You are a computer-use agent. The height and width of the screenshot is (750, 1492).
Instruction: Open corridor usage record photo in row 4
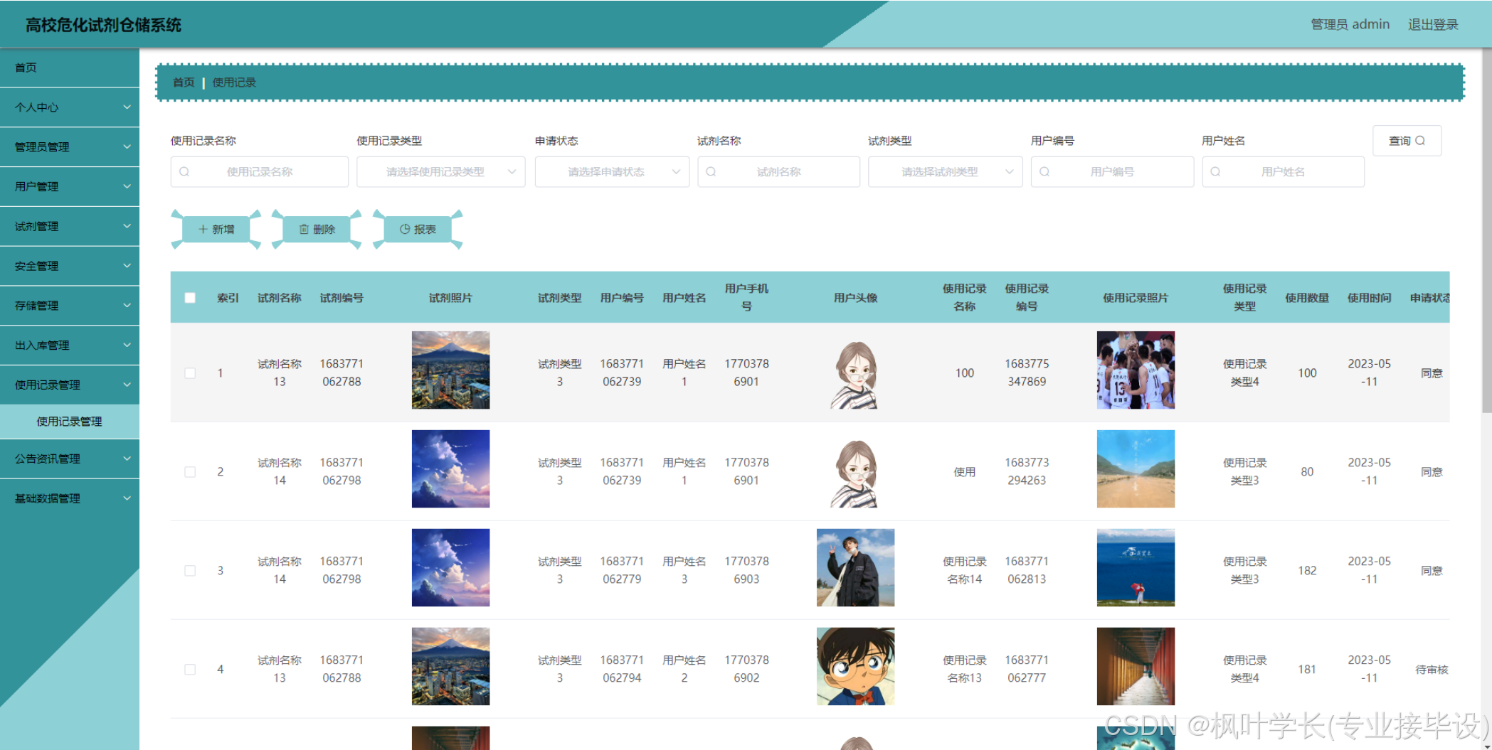pyautogui.click(x=1136, y=666)
